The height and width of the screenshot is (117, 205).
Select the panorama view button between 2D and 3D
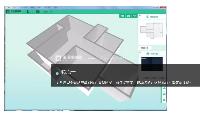point(128,16)
